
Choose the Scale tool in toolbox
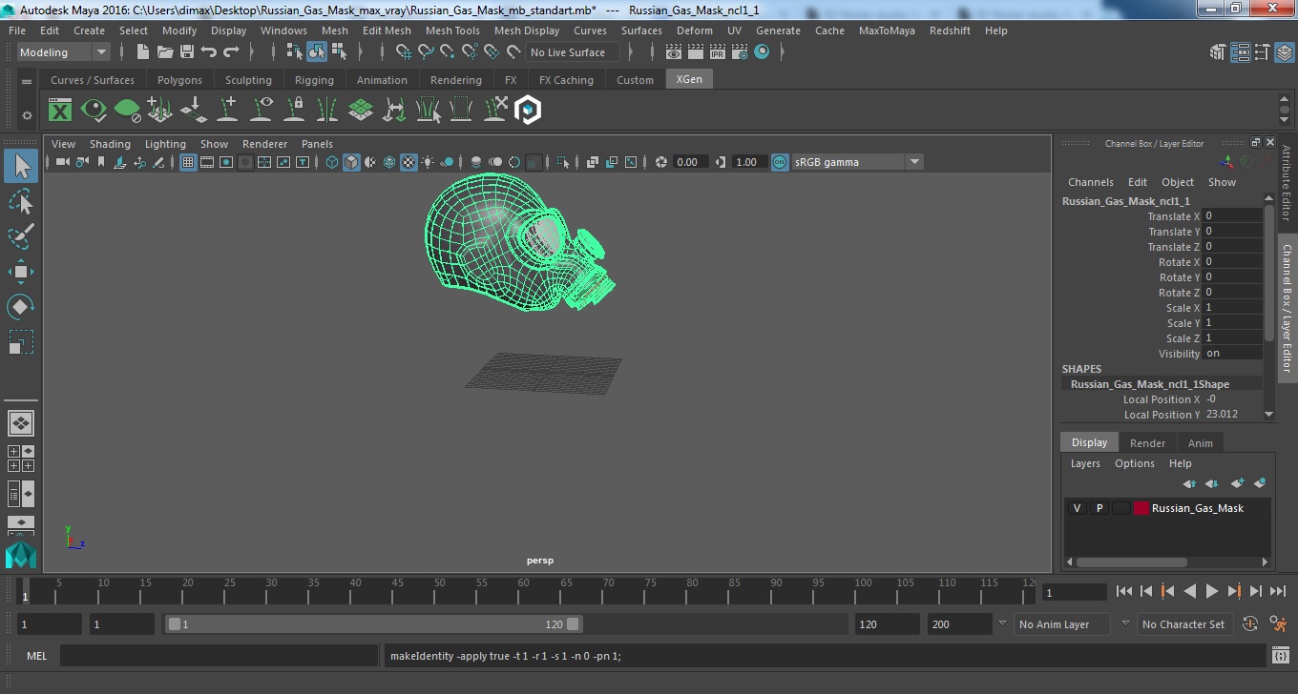[21, 342]
